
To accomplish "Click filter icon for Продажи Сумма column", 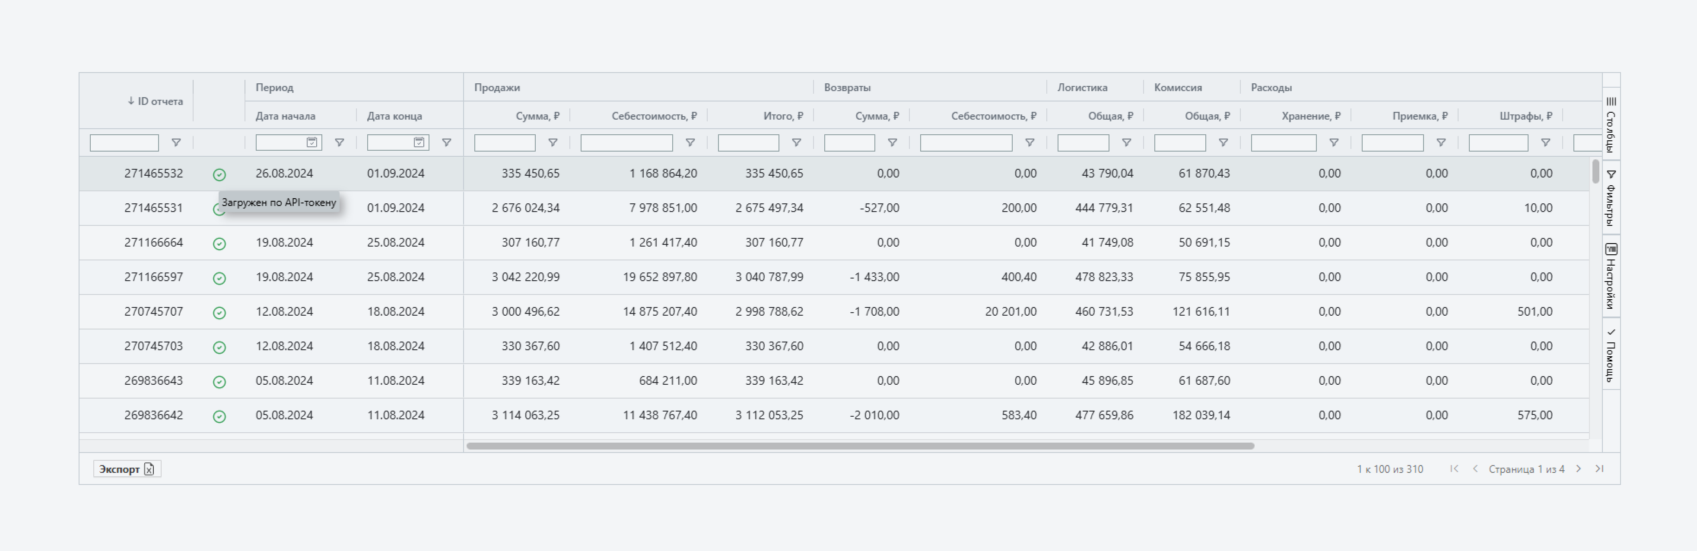I will pos(553,143).
